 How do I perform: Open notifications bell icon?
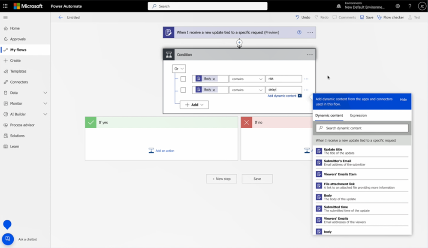[338, 6]
